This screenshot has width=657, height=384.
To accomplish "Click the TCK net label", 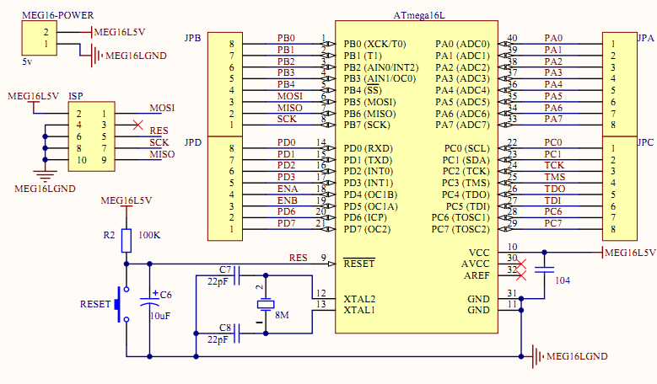I will click(554, 165).
